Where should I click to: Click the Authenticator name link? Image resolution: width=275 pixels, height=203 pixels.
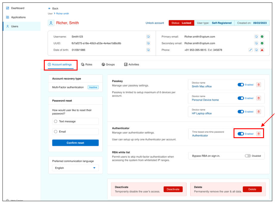(200, 135)
